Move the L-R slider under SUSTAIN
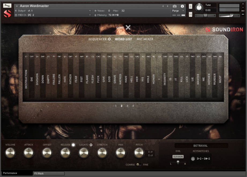 [178, 162]
